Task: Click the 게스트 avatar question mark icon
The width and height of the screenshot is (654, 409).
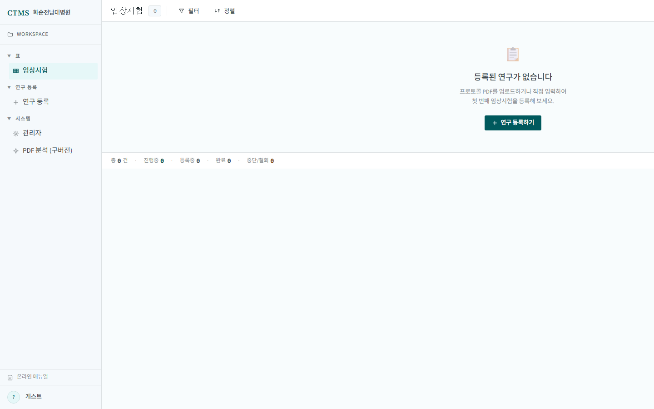Action: [x=14, y=397]
